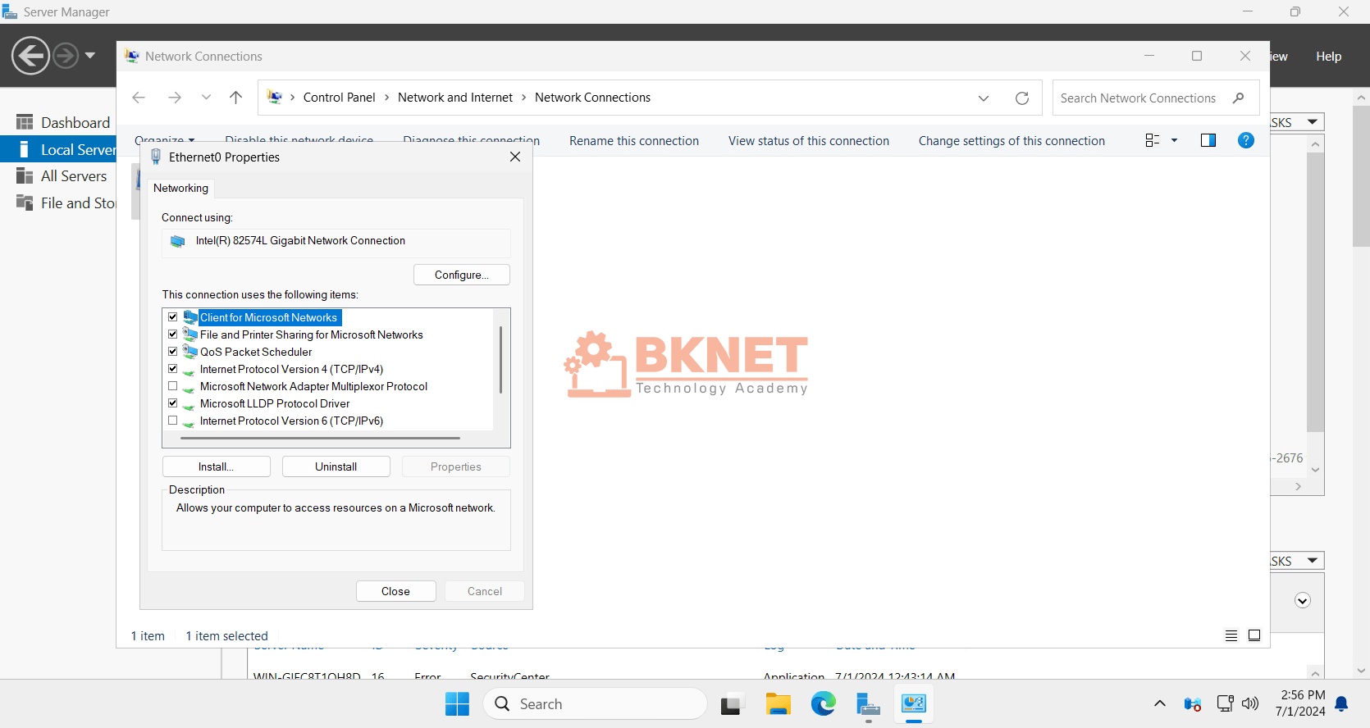Click Change settings of this connection
The height and width of the screenshot is (728, 1370).
[x=1012, y=141]
